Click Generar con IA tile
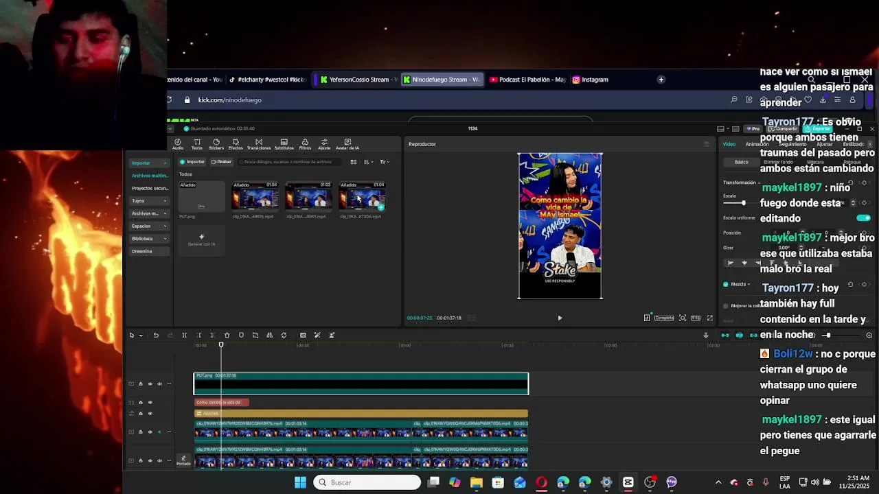 tap(201, 240)
